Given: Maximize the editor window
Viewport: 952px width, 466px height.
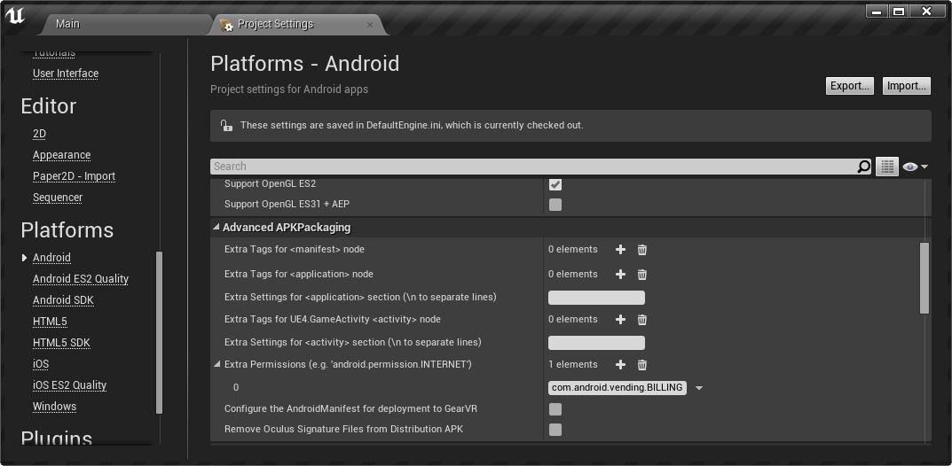Looking at the screenshot, I should [899, 12].
